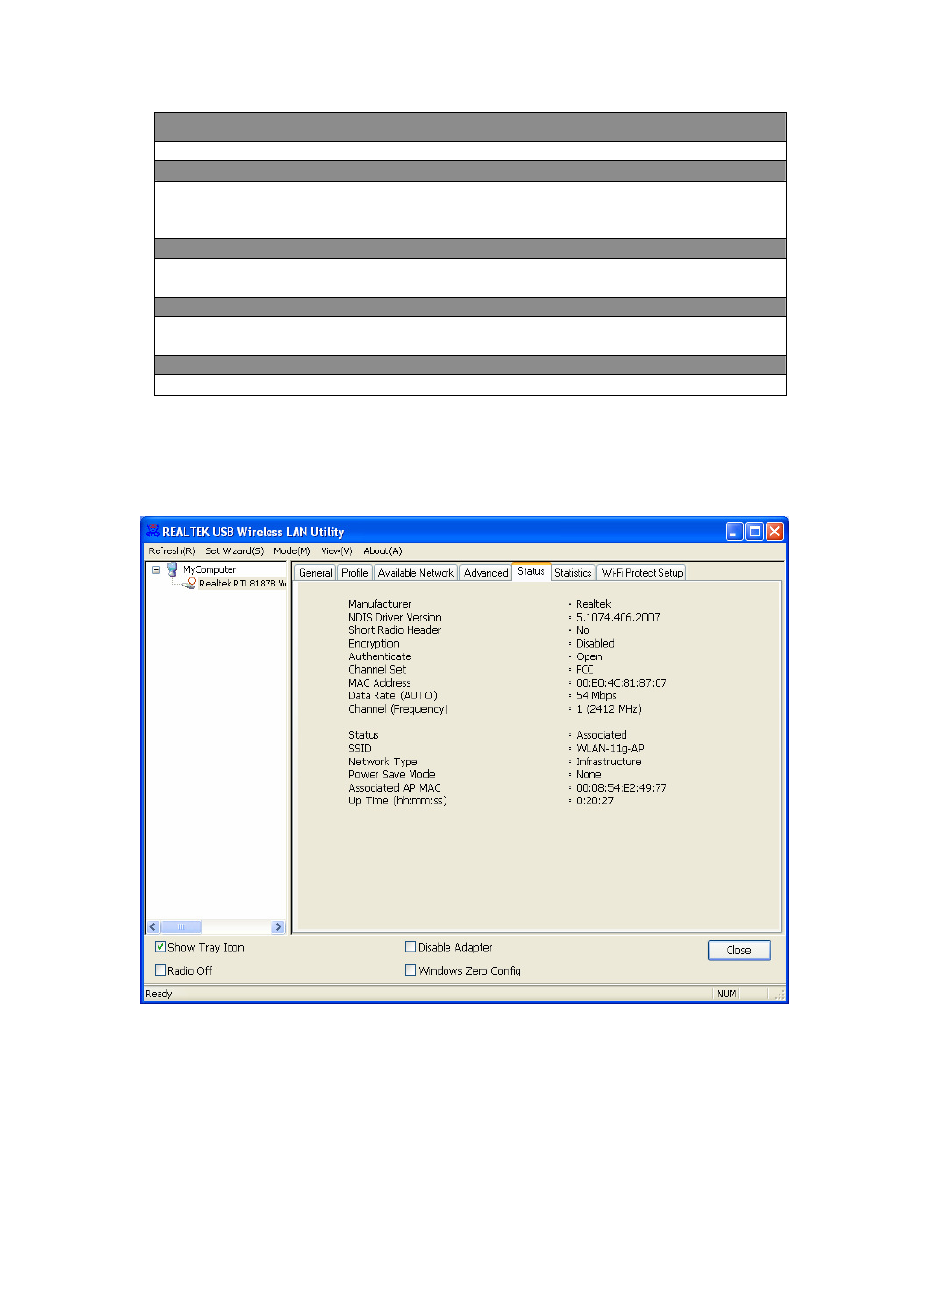
Task: Switch to the General tab
Action: tap(315, 573)
